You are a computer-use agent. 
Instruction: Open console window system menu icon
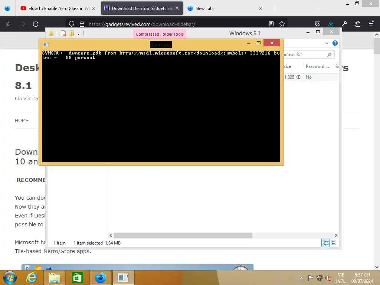click(46, 45)
